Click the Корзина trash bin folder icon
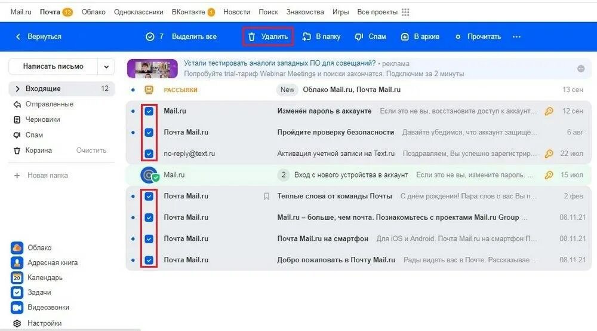This screenshot has width=597, height=331. (x=17, y=151)
